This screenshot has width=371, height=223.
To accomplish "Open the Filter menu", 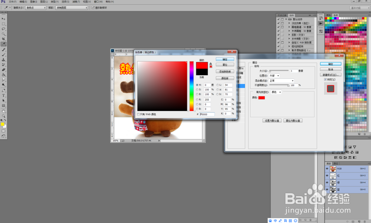I will click(x=76, y=1).
